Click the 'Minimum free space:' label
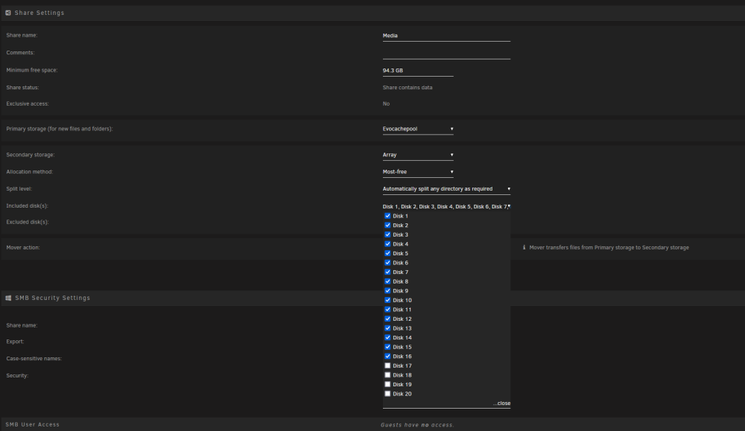The image size is (745, 431). click(32, 70)
